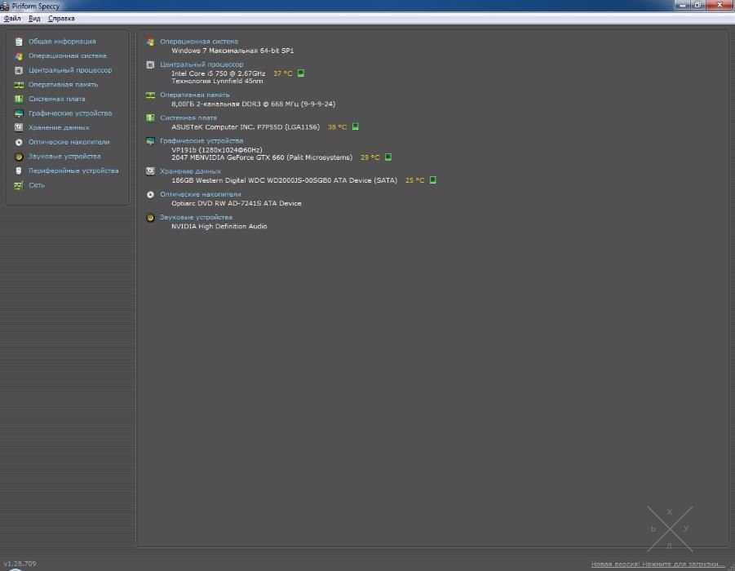The height and width of the screenshot is (571, 735).
Task: Click the version number v1.25.709
Action: point(20,564)
